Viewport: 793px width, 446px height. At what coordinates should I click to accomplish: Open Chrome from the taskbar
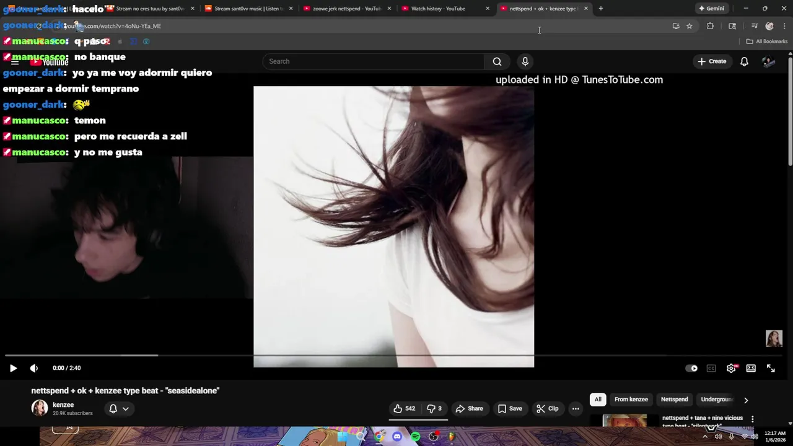(x=379, y=437)
